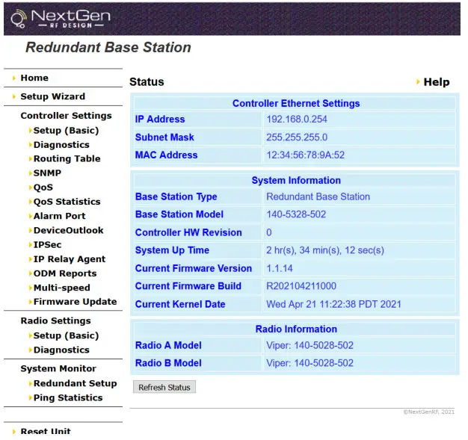
Task: Open the Help link
Action: [x=436, y=82]
